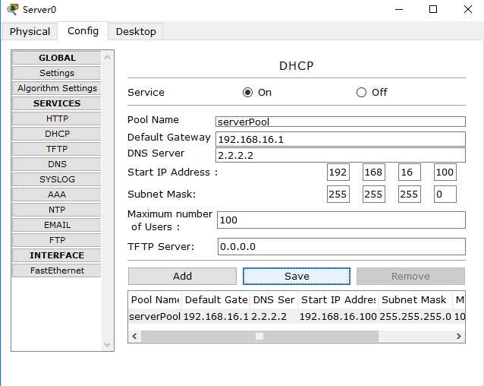Click the INTERFACE section header

[x=57, y=255]
